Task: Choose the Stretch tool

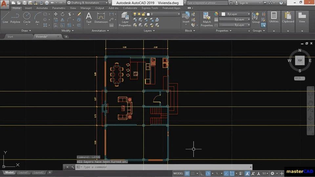Action: pos(56,25)
